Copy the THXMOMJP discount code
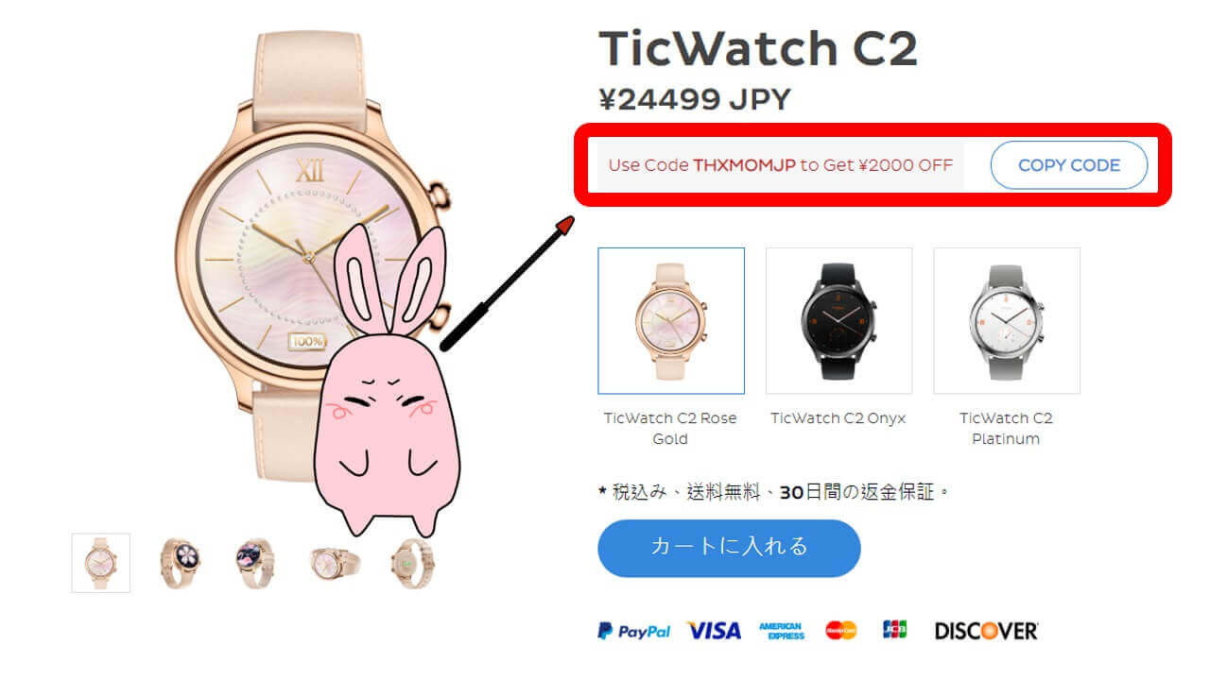Screen dimensions: 1210x680 point(1068,165)
